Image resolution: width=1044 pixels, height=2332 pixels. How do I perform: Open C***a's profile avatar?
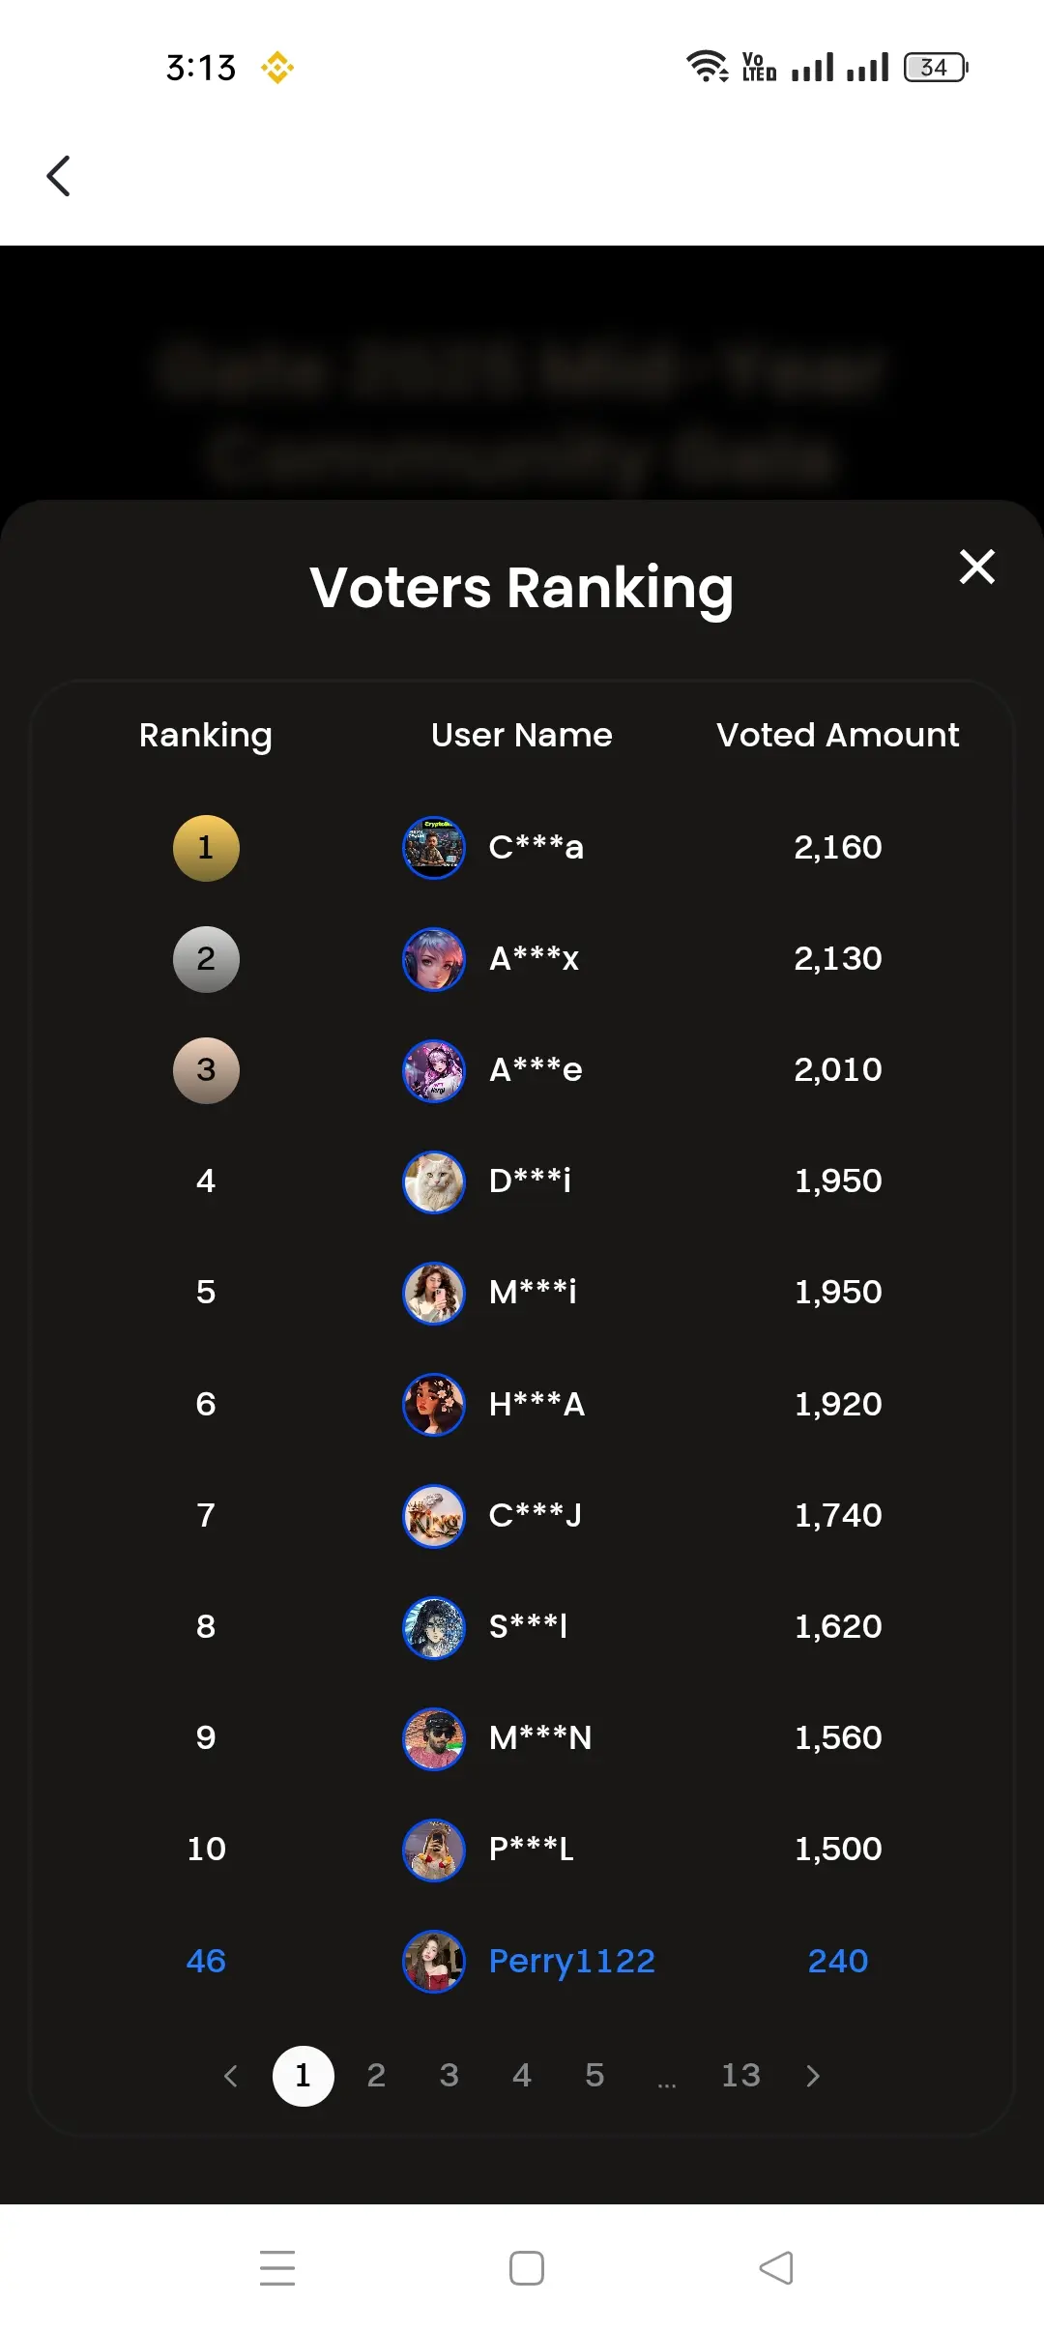click(434, 848)
